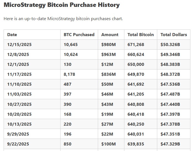Click the Amount column header
The width and height of the screenshot is (194, 151).
(110, 35)
